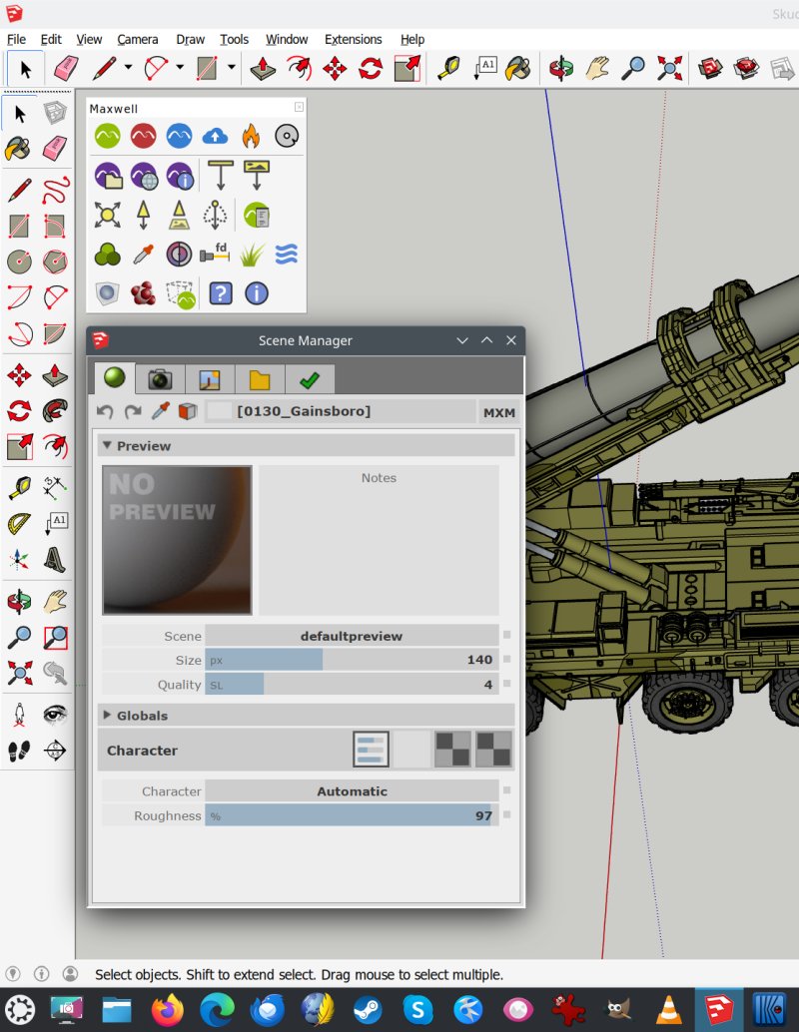
Task: Open the Character type dropdown set to Automatic
Action: [x=352, y=791]
